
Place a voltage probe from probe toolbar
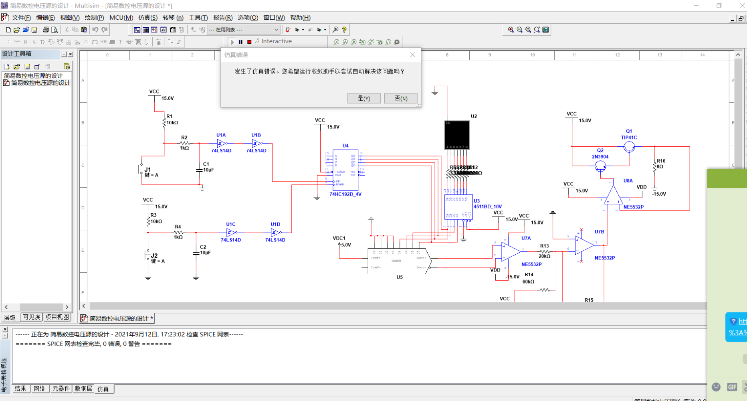coord(337,42)
